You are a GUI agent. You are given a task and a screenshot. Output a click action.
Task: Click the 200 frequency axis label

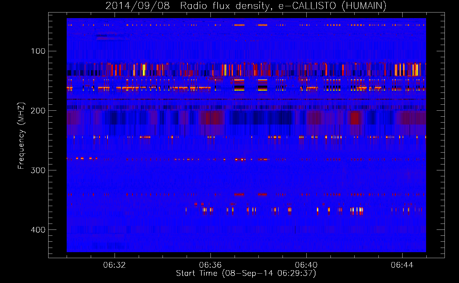(38, 111)
